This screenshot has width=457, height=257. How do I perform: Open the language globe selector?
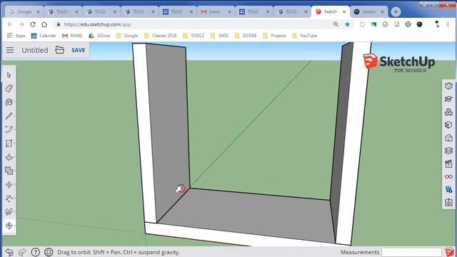point(49,252)
